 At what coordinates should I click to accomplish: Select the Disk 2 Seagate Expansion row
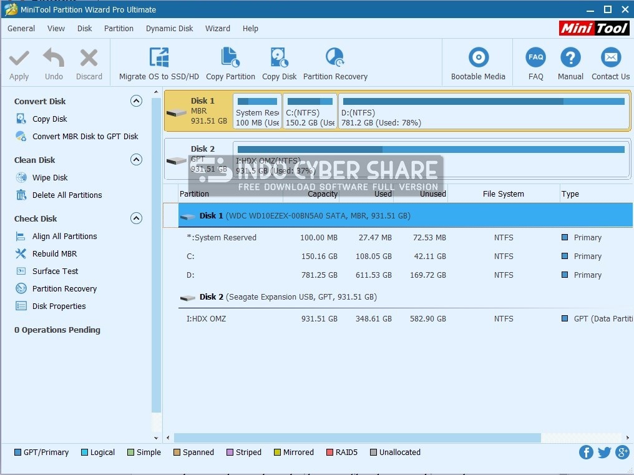coord(406,297)
